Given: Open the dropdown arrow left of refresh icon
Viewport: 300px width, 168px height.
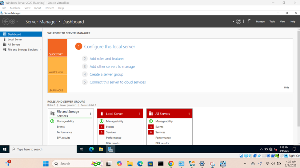Looking at the screenshot, I should (233, 22).
